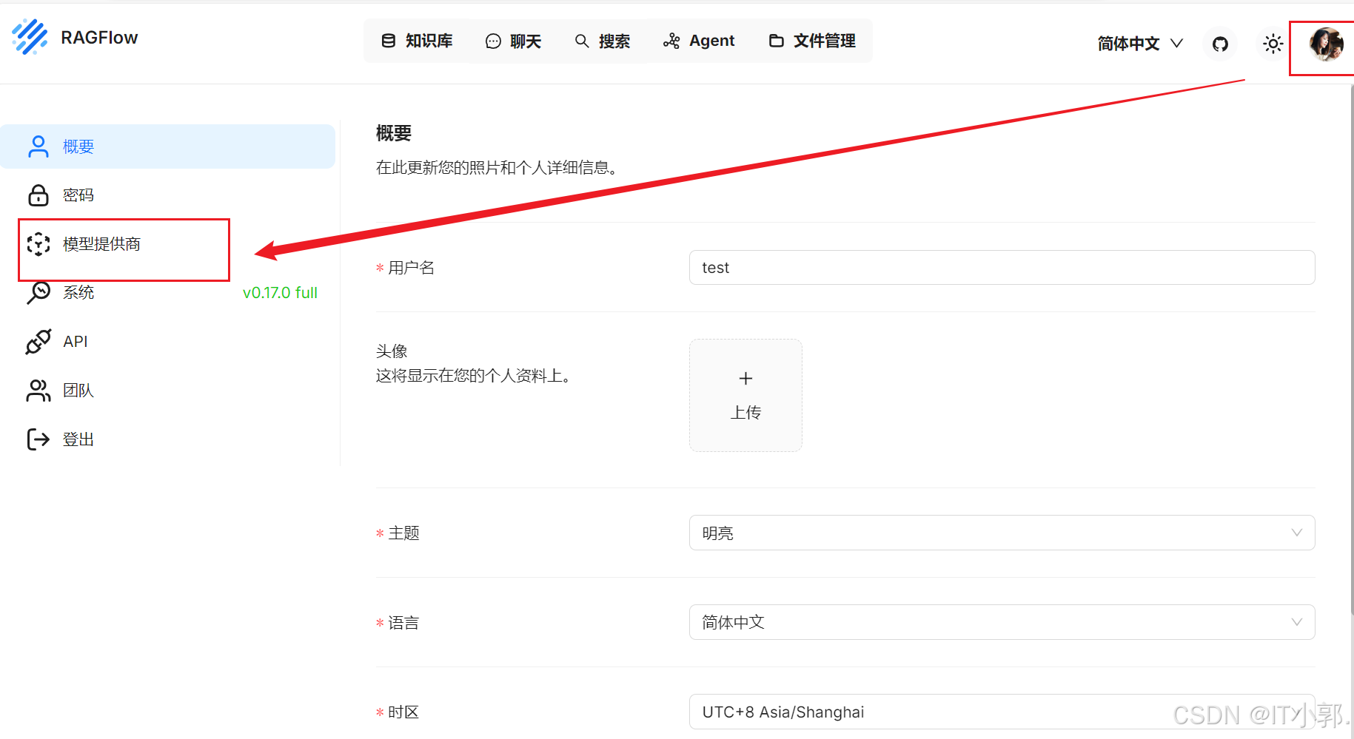Open the 知识库 knowledge base section
The height and width of the screenshot is (739, 1354).
click(x=417, y=41)
